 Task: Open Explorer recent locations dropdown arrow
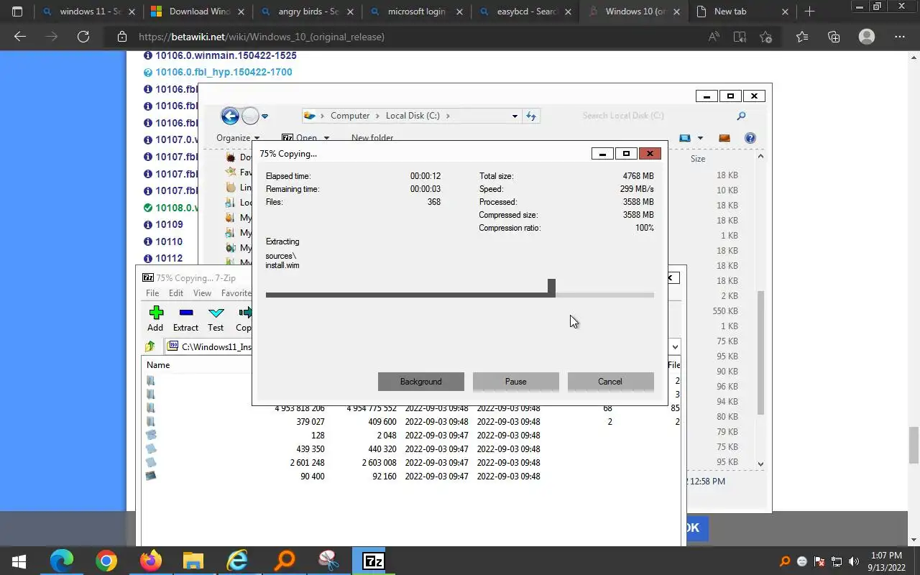[x=264, y=116]
